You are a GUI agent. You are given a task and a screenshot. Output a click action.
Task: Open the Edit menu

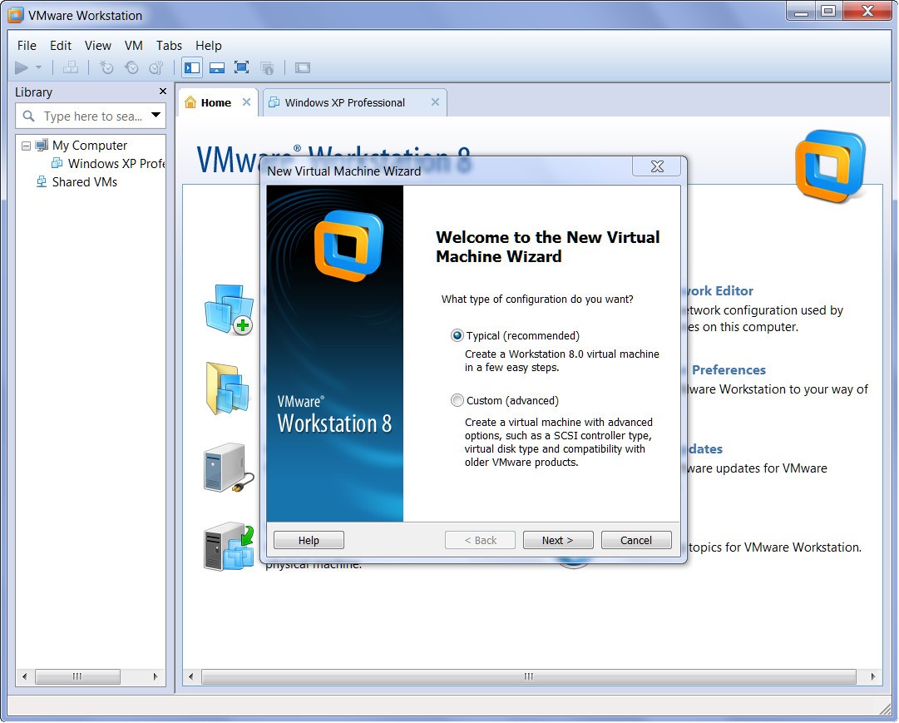tap(60, 45)
